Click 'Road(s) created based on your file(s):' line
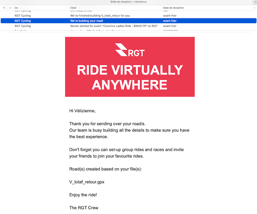Viewport: 257px width, 214px height. coord(105,169)
